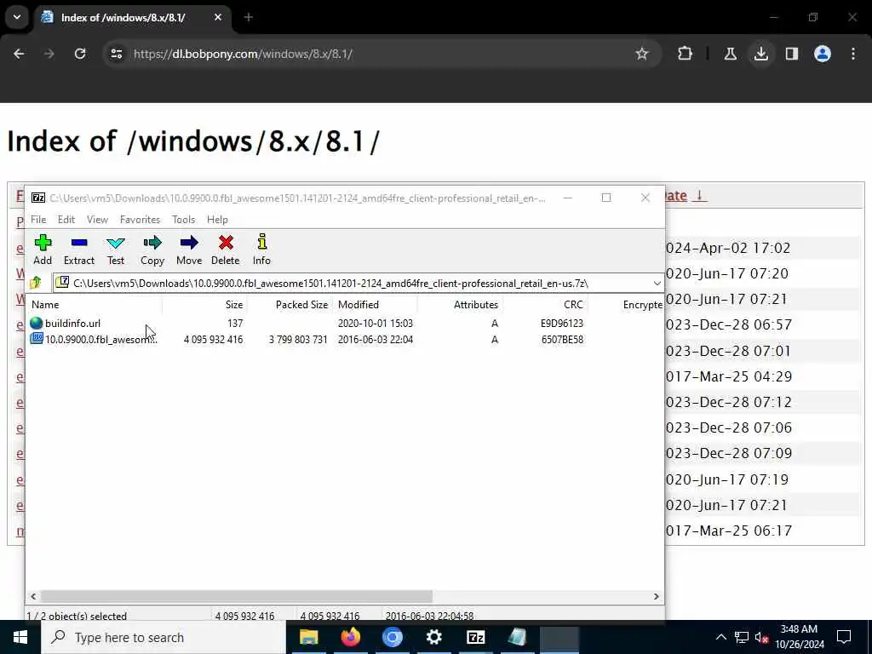The height and width of the screenshot is (654, 872).
Task: Hit the red Delete icon
Action: 225,250
